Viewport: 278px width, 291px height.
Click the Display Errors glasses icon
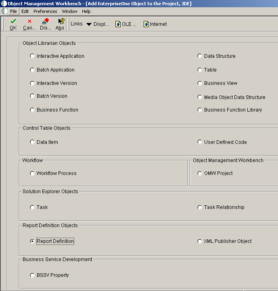[46, 21]
